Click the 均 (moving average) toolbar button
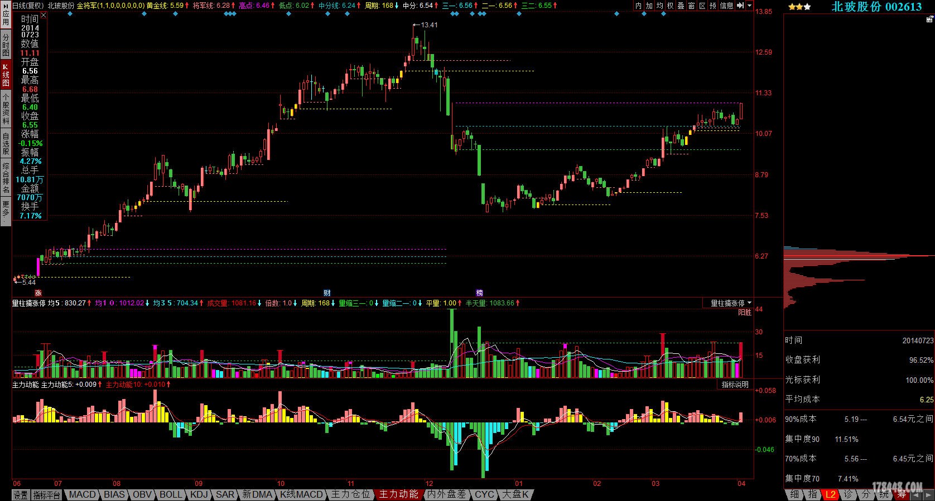The image size is (935, 501). [660, 6]
